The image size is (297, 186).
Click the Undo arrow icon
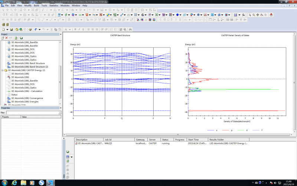coord(35,29)
